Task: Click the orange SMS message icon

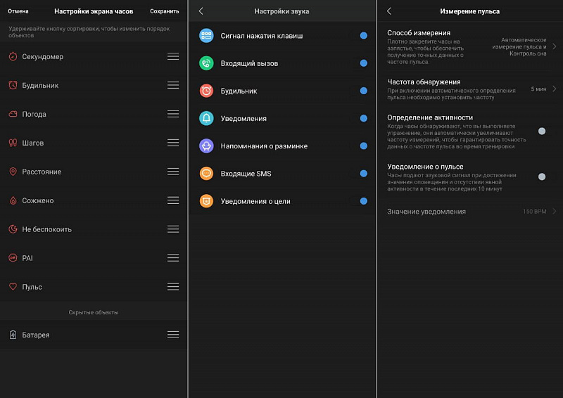Action: (x=206, y=174)
